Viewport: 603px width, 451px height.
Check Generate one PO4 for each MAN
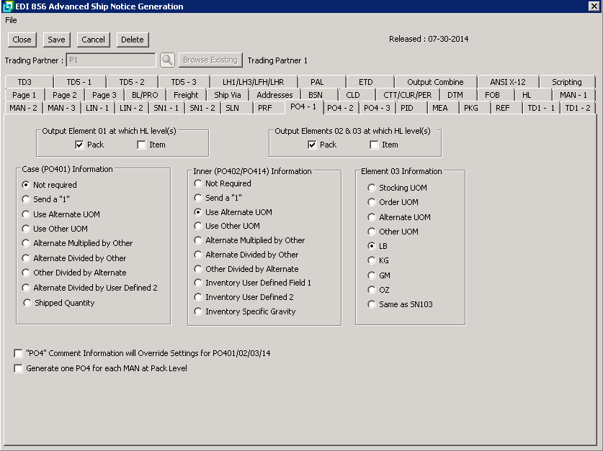(18, 368)
